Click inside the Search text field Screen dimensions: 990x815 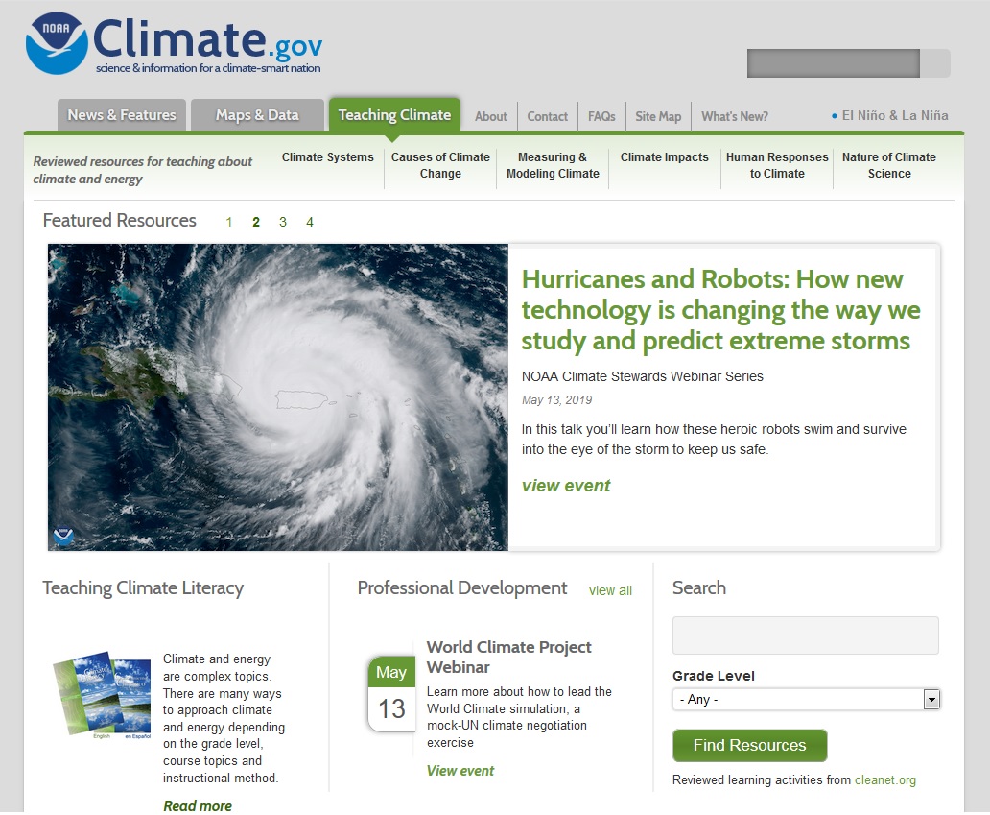[805, 635]
